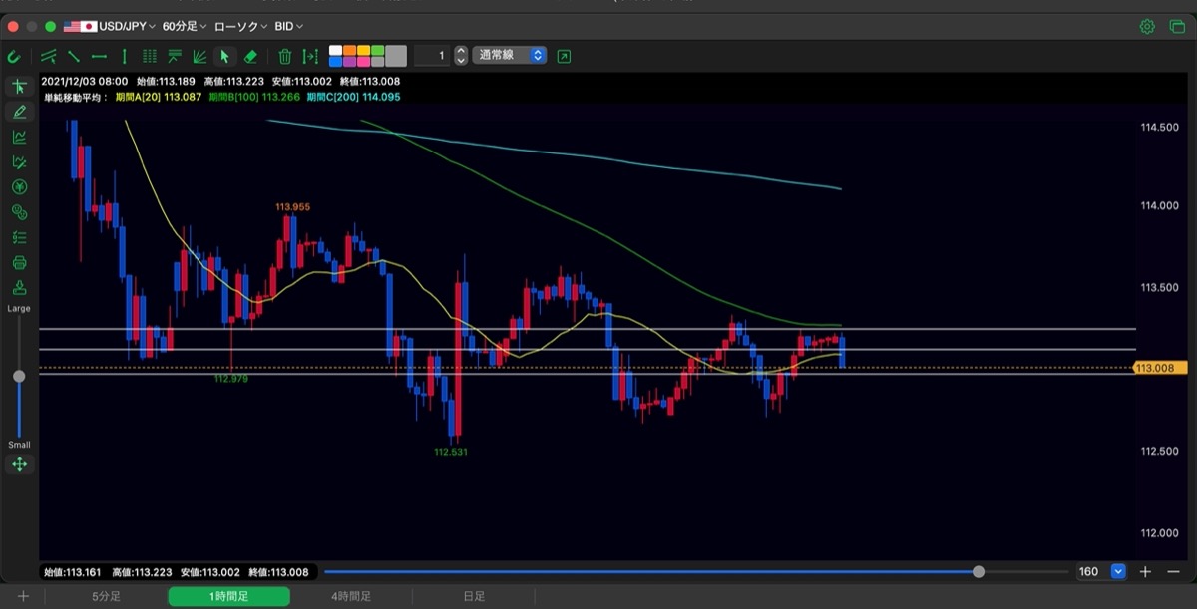Viewport: 1197px width, 609px height.
Task: Switch to the 4時間足 tab
Action: [351, 596]
